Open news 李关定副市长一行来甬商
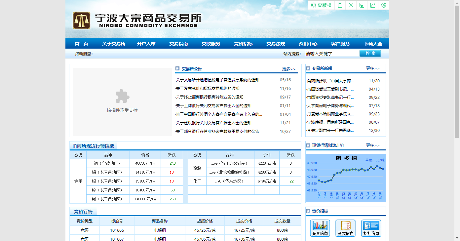Screen dimensions: 460x241 point(330,131)
